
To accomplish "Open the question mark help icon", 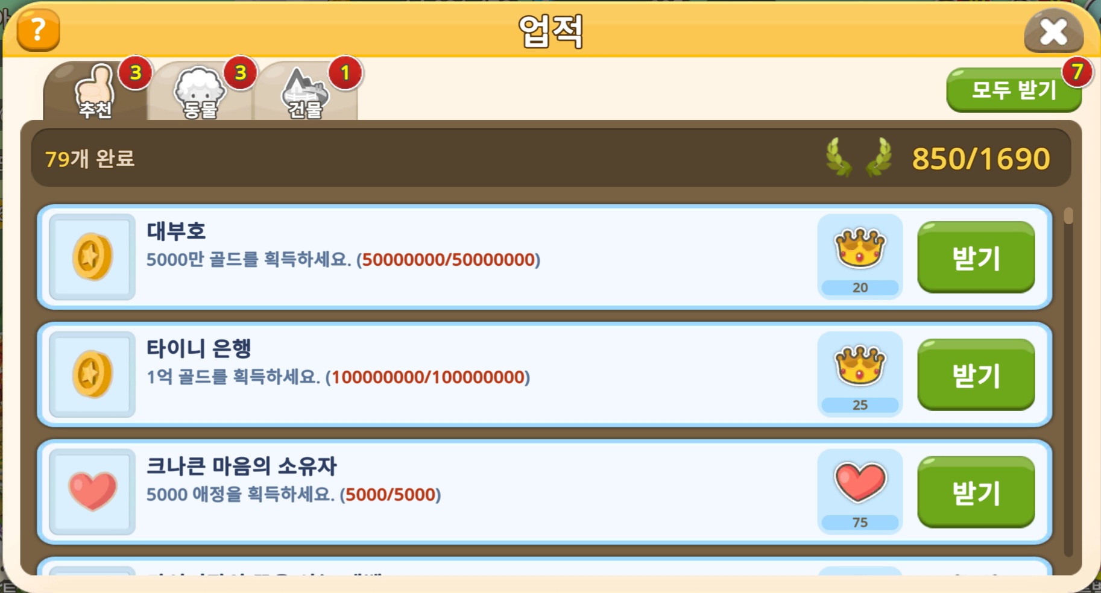I will [x=38, y=30].
